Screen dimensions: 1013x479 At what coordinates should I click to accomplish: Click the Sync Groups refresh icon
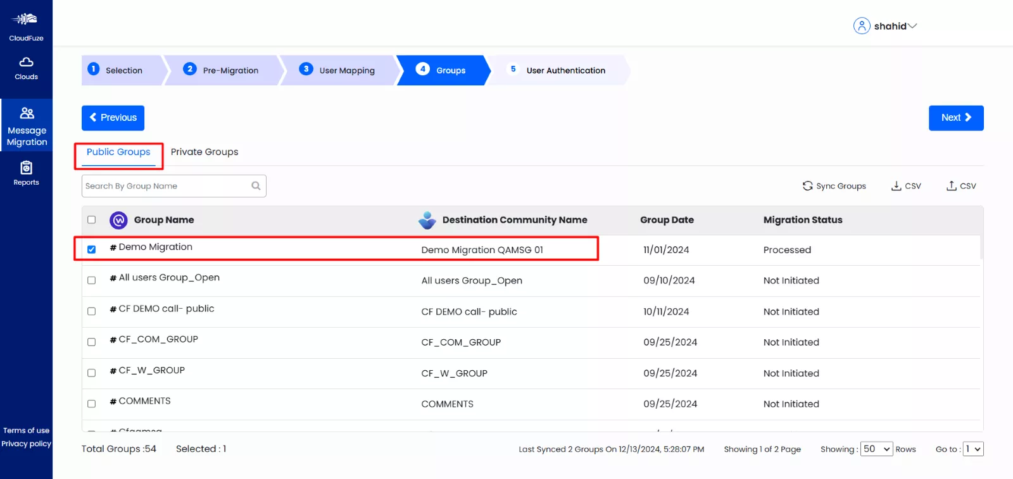pos(807,186)
